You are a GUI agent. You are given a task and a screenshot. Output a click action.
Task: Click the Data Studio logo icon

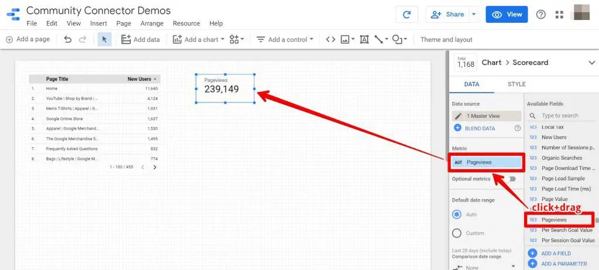13,15
